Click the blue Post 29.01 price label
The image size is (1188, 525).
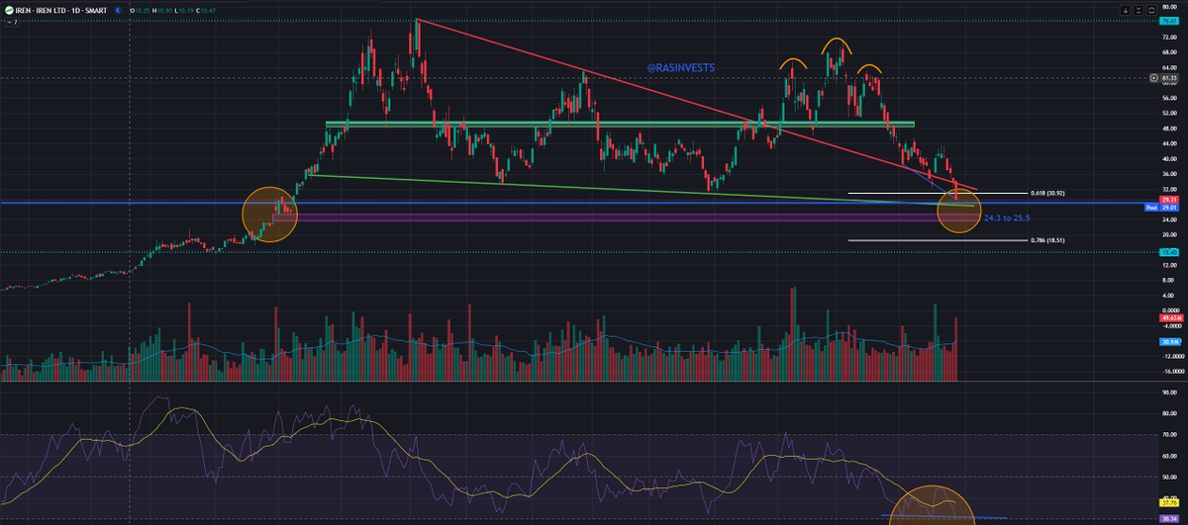tap(1161, 208)
